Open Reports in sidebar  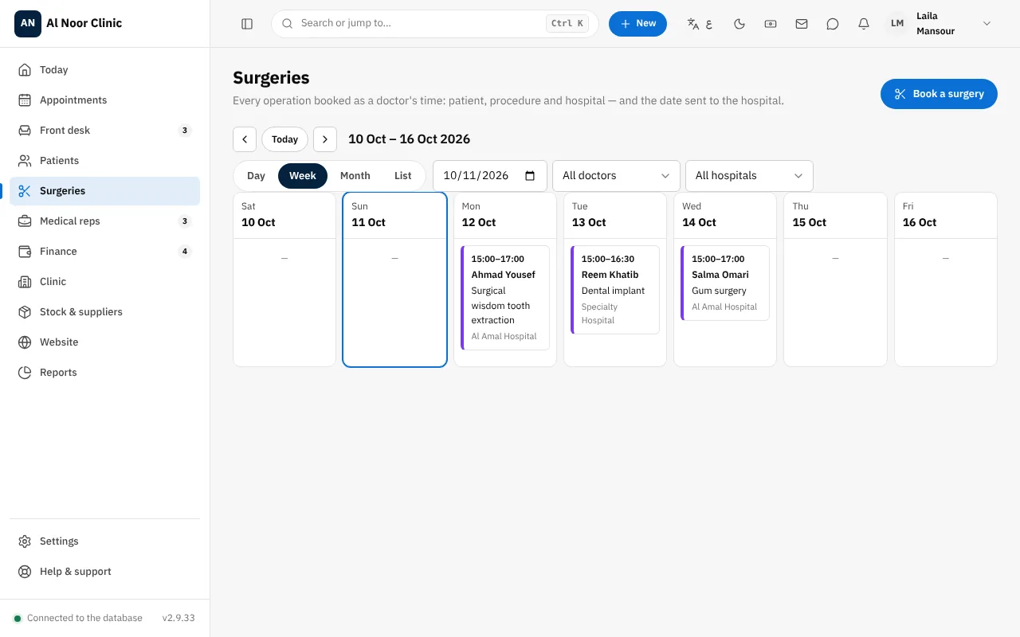[104, 373]
